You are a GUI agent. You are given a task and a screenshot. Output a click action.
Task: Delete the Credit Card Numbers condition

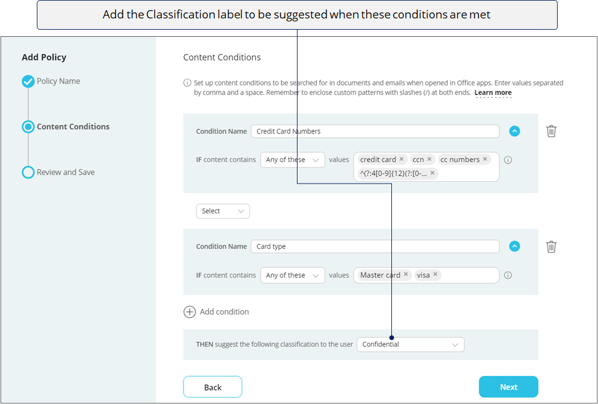click(x=551, y=131)
